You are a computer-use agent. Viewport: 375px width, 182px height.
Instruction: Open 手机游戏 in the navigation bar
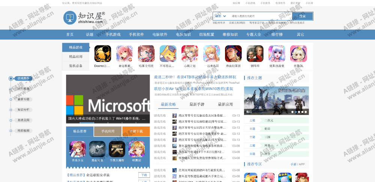[113, 35]
